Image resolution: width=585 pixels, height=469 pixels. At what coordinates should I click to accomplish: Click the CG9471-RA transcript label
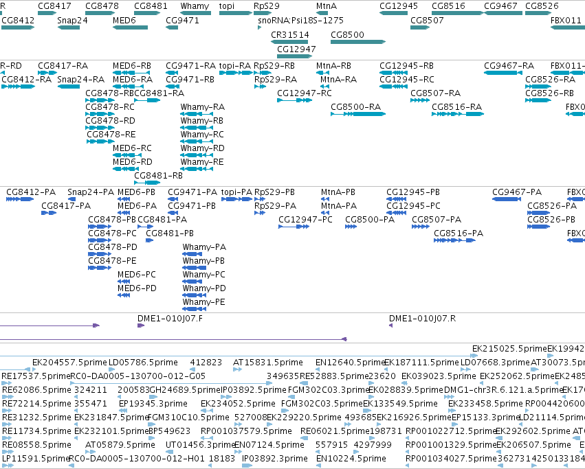coord(190,66)
